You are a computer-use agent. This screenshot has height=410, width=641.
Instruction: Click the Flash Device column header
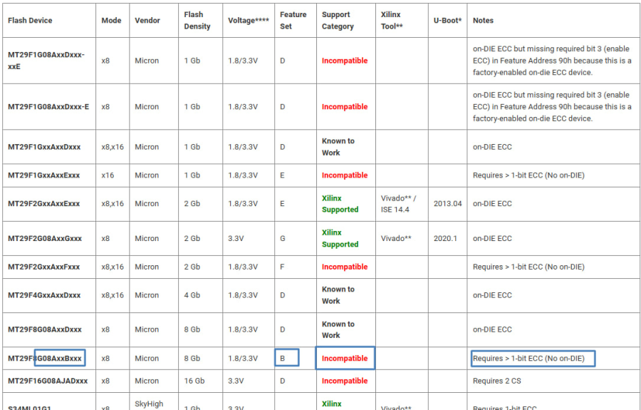tap(30, 21)
